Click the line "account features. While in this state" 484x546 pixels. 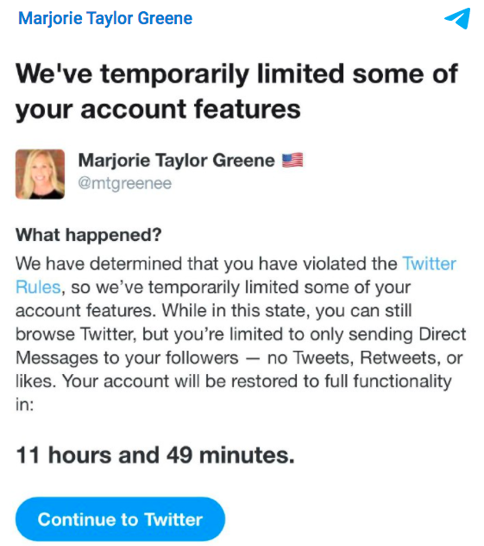[213, 311]
